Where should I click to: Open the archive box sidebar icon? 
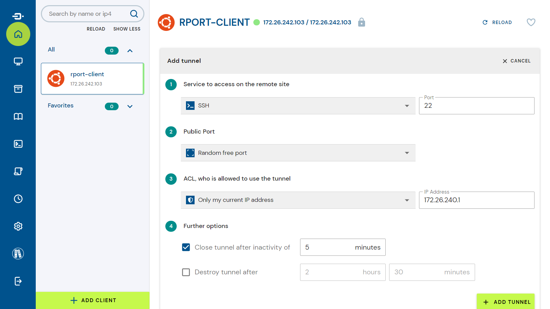(18, 89)
